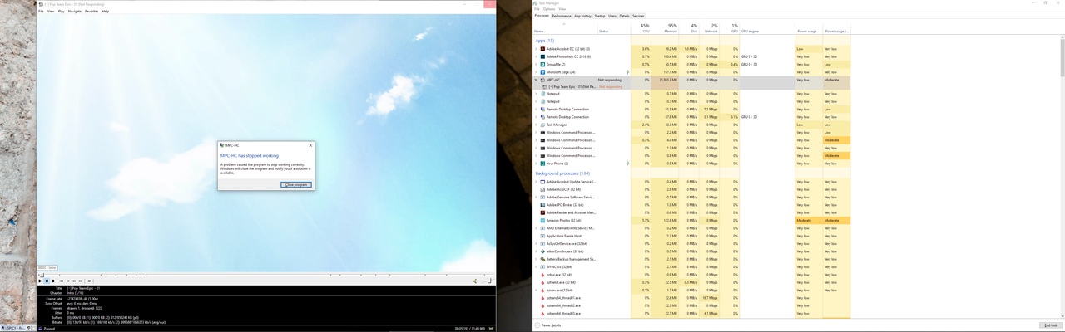Click the End task button

pyautogui.click(x=1050, y=325)
